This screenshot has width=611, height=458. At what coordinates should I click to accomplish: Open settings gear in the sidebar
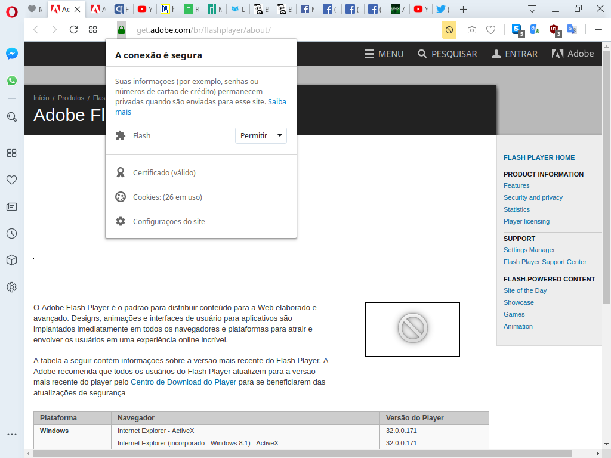pos(12,287)
